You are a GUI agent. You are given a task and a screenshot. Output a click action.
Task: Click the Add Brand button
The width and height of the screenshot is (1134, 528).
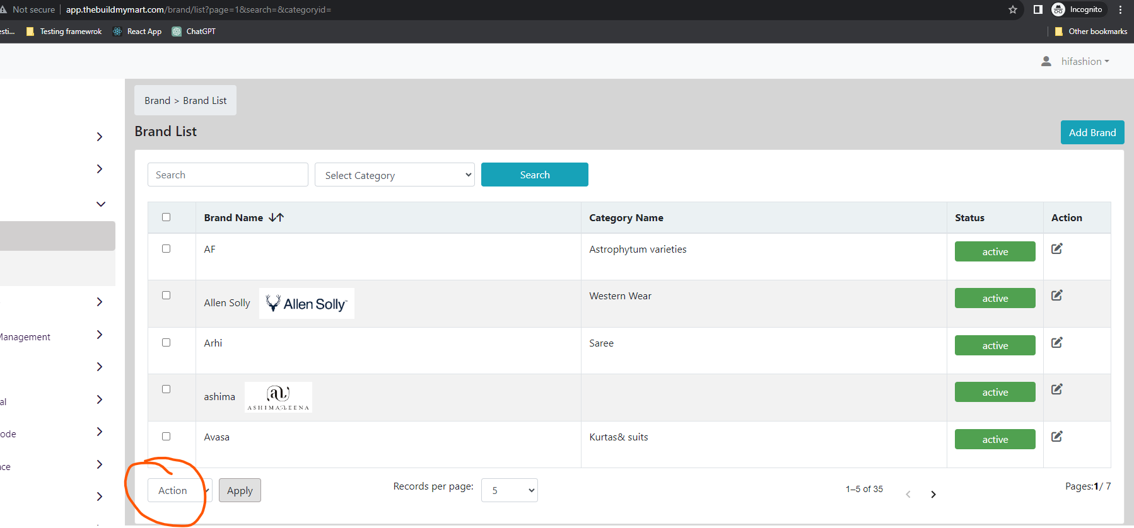coord(1092,132)
